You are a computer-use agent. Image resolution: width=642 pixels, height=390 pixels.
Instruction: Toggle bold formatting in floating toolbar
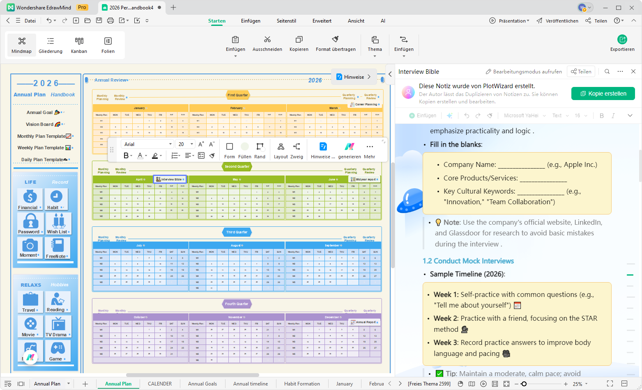coord(126,156)
